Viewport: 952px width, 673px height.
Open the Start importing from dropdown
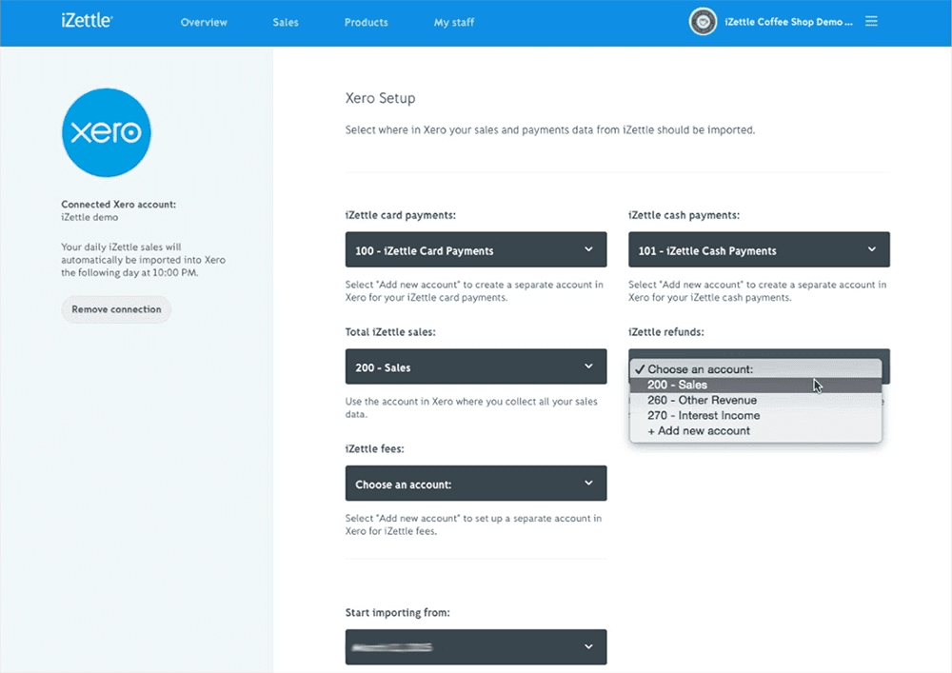(x=476, y=647)
